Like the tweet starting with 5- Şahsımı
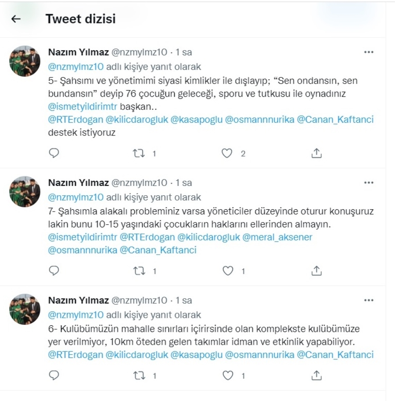Image resolution: width=395 pixels, height=401 pixels. (227, 153)
